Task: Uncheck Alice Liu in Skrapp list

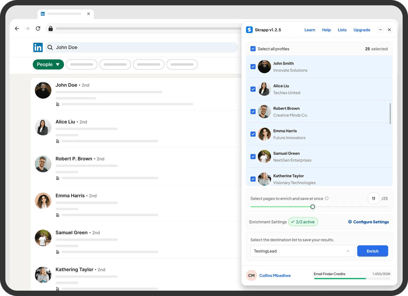Action: (x=253, y=89)
